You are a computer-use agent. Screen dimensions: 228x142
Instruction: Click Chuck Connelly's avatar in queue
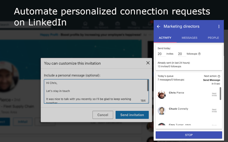pyautogui.click(x=161, y=110)
